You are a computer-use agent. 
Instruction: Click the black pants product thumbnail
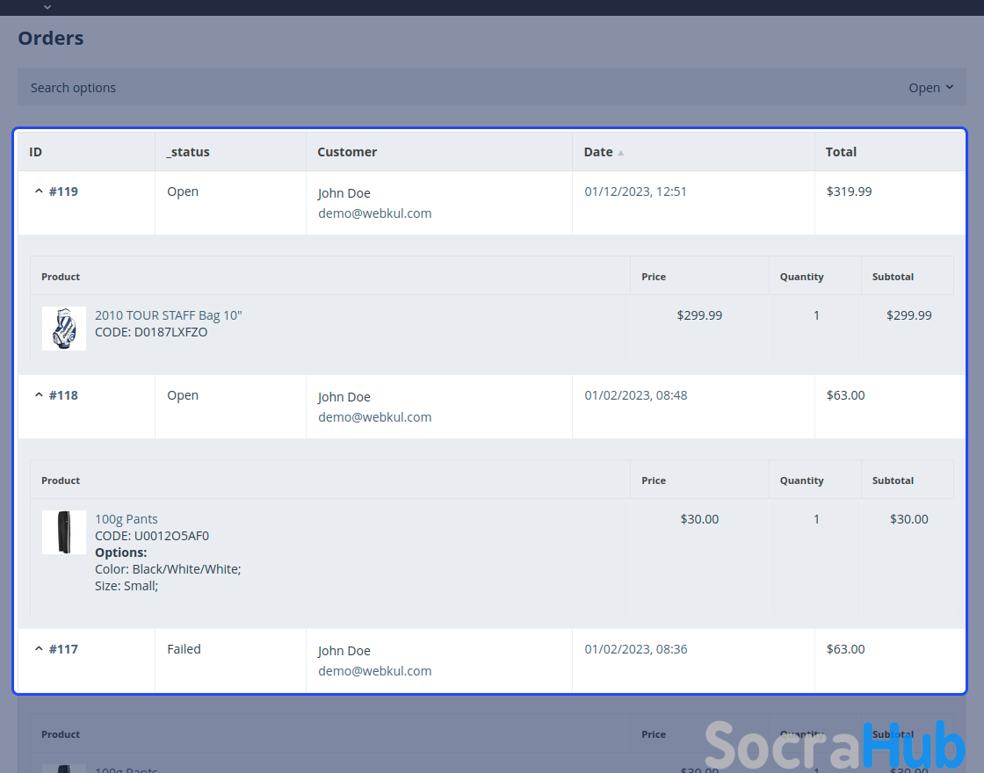64,532
